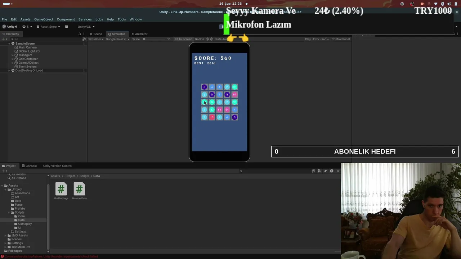Click the rotate counterclockwise icon
Screen dimensions: 461x259
coord(207,39)
